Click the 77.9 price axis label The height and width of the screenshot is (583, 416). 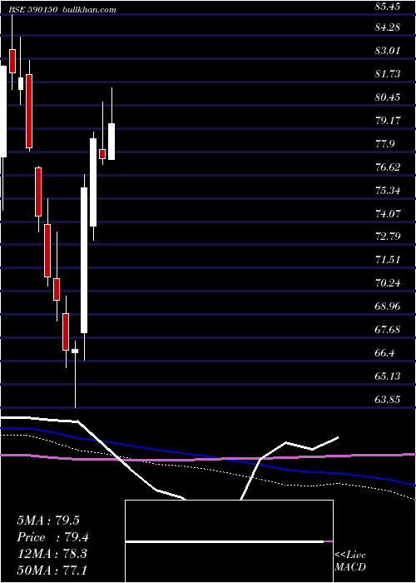(384, 144)
